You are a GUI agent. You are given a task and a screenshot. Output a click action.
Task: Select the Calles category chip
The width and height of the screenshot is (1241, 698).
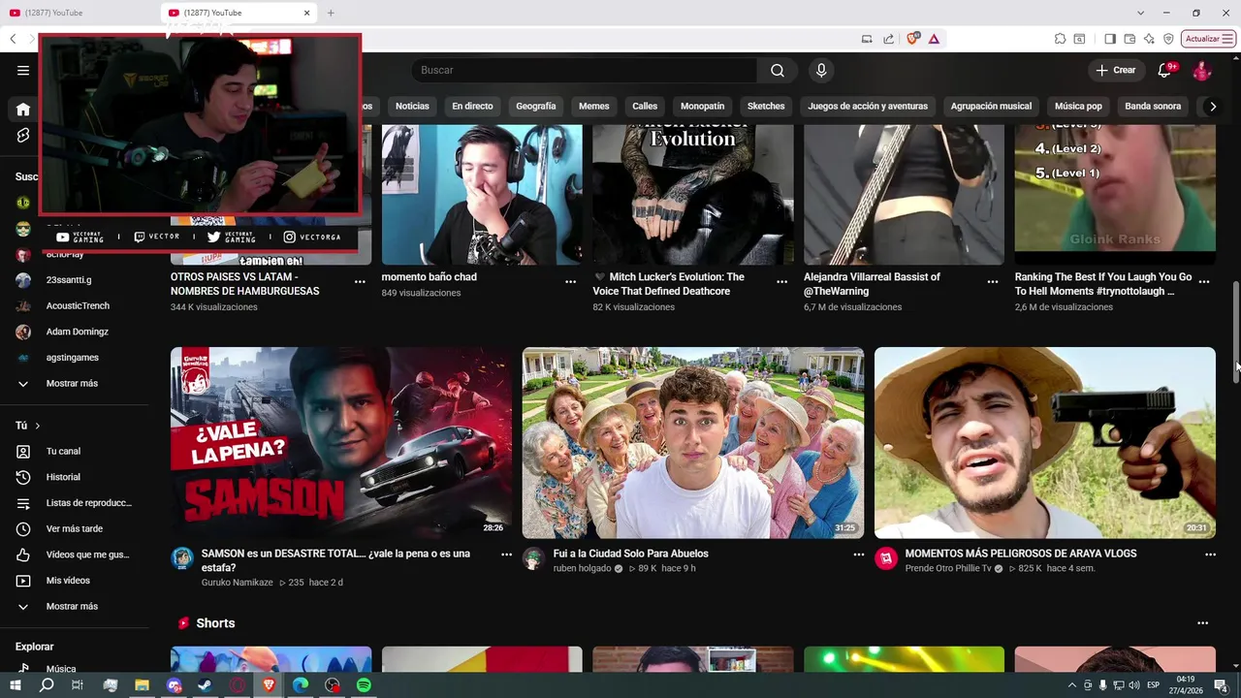[x=645, y=106]
